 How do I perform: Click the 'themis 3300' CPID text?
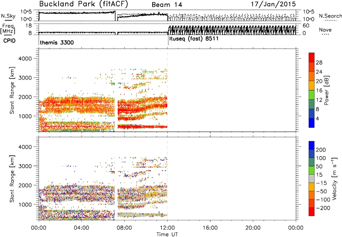(x=57, y=42)
